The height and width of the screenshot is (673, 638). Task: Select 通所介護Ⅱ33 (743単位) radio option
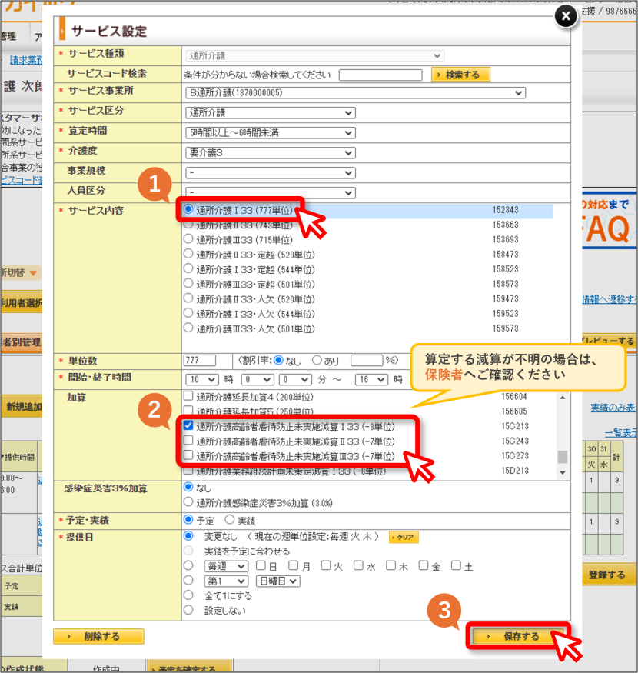point(188,224)
